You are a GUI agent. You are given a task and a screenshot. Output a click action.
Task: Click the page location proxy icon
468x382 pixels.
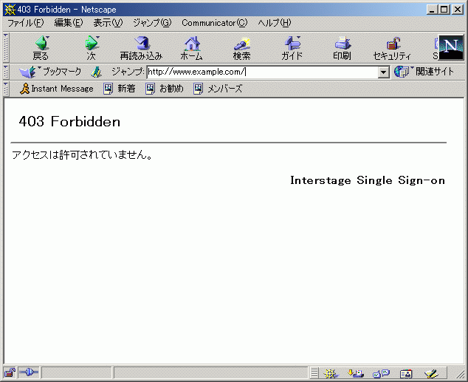tap(96, 72)
